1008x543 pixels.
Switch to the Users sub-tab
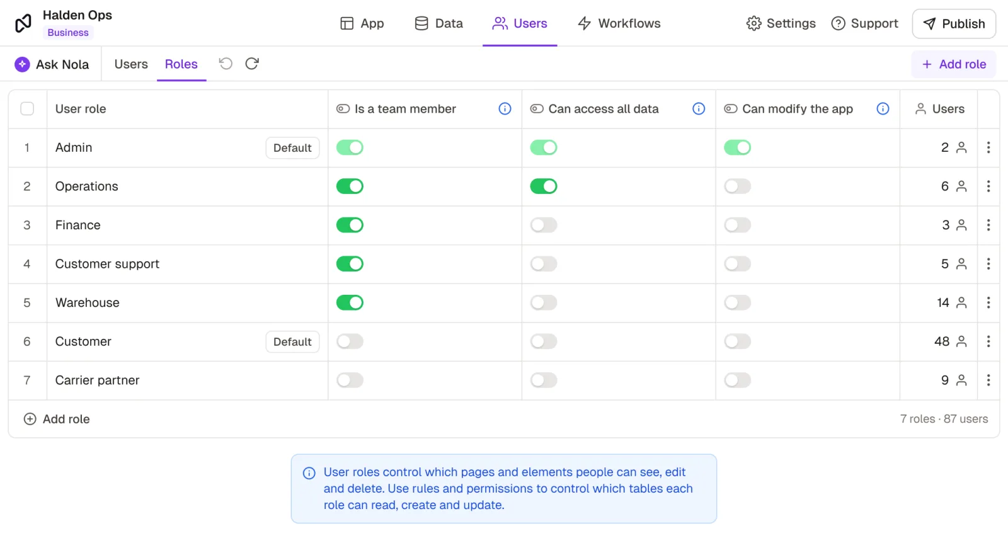[x=131, y=64]
